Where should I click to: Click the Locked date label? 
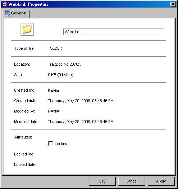pos(25,164)
